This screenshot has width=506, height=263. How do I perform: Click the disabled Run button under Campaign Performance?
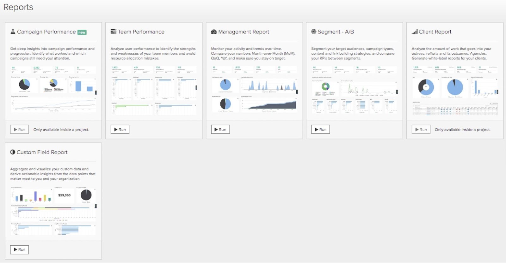click(x=19, y=130)
